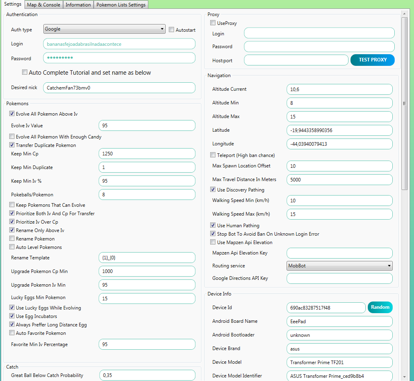Open the Map & Console tab

44,5
